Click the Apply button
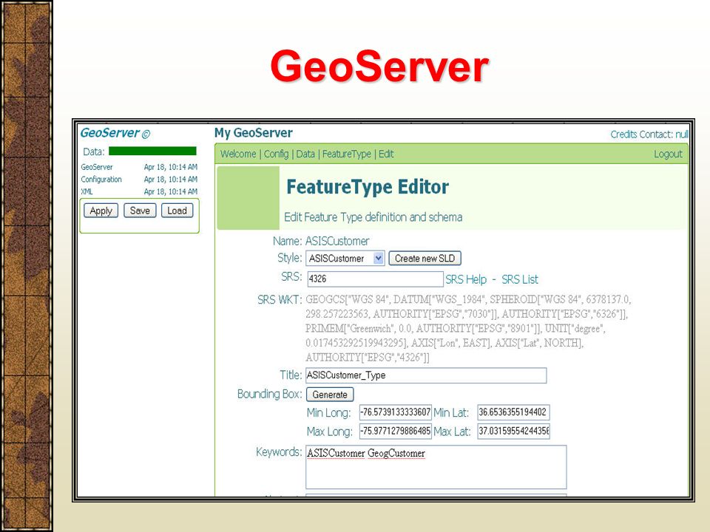 tap(101, 211)
